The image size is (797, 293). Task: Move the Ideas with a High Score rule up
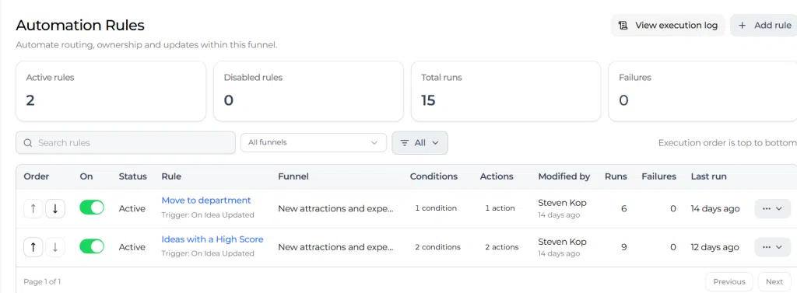point(33,247)
